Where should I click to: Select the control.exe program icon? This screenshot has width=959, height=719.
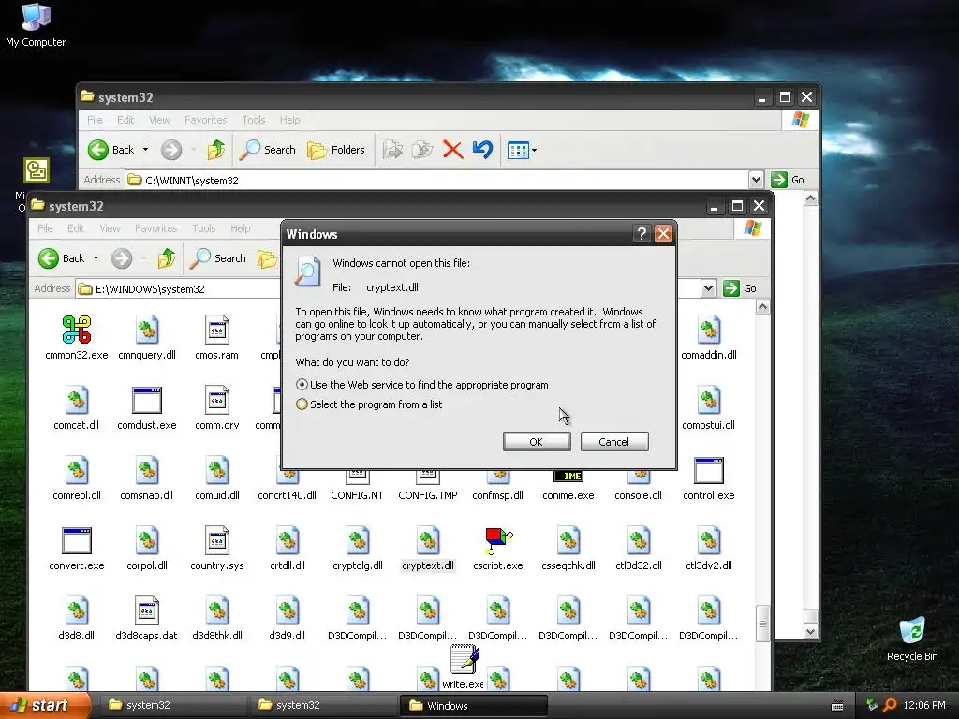709,471
